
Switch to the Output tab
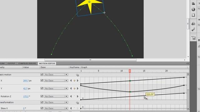coord(11,63)
